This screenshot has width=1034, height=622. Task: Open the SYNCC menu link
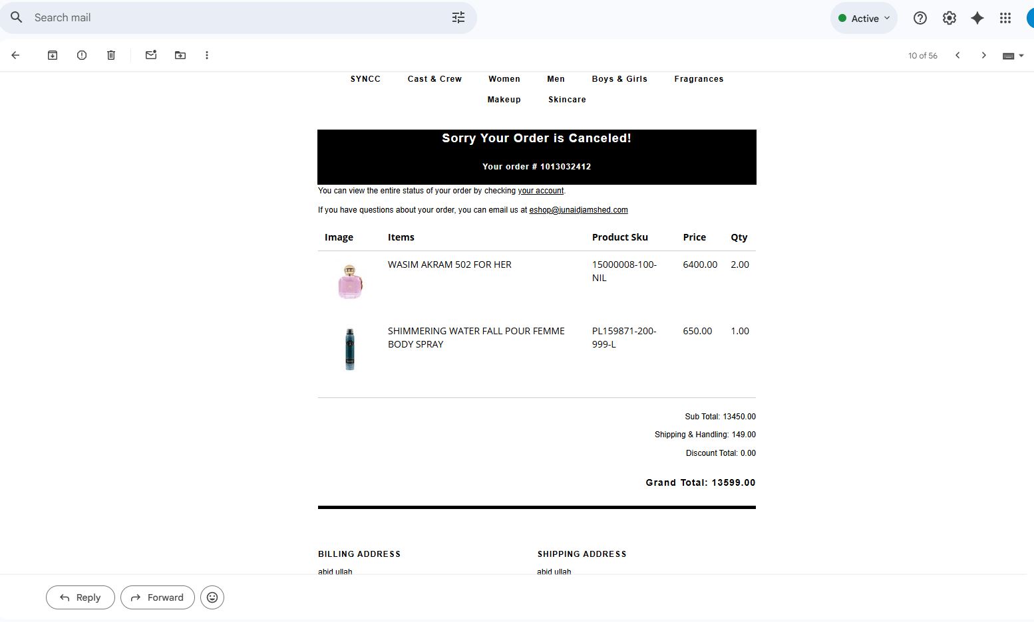(365, 79)
